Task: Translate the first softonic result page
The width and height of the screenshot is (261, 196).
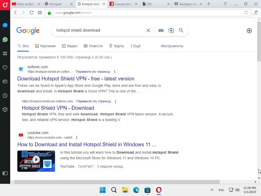Action: coord(93,72)
